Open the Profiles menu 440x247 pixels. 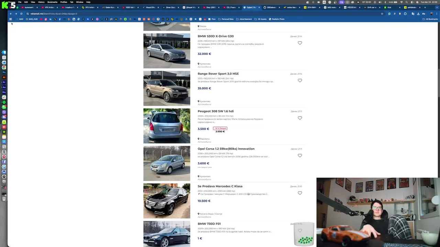tap(64, 2)
